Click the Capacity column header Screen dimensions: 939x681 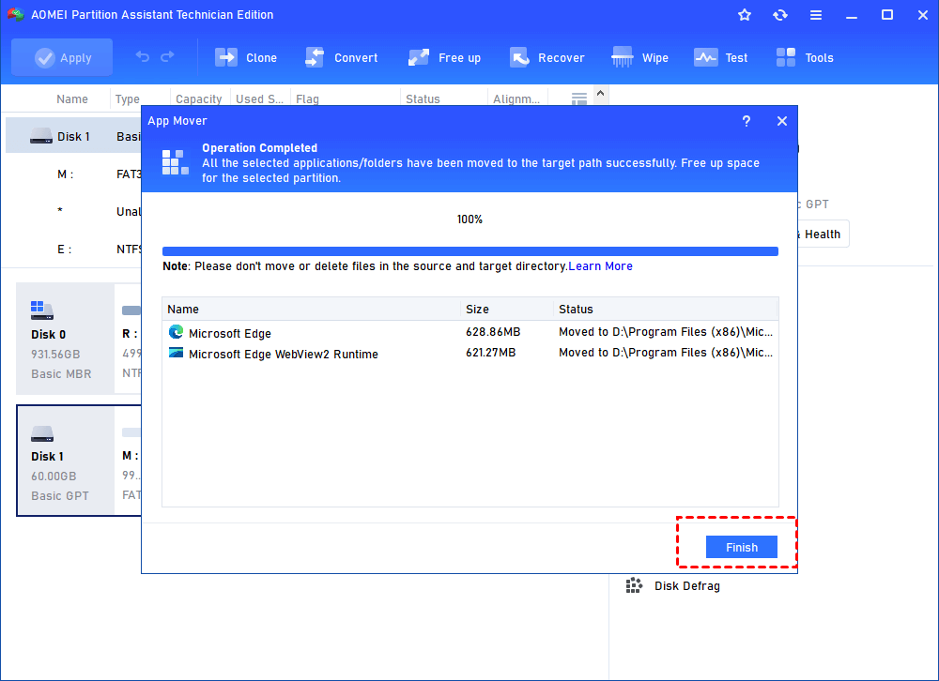(198, 99)
